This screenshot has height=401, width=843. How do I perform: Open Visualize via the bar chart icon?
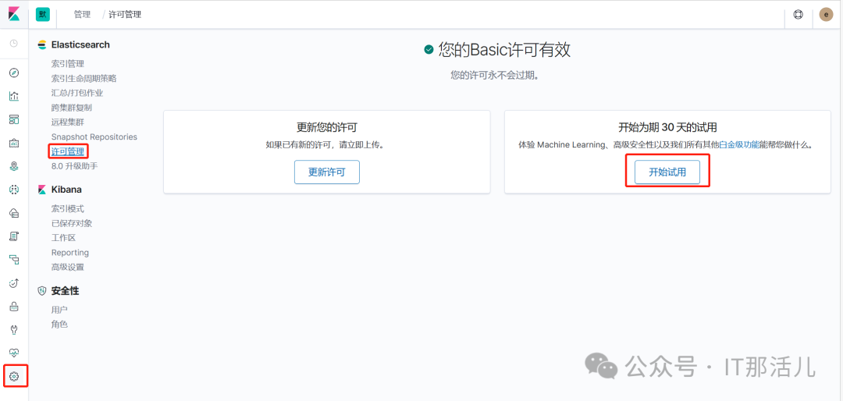(x=14, y=96)
